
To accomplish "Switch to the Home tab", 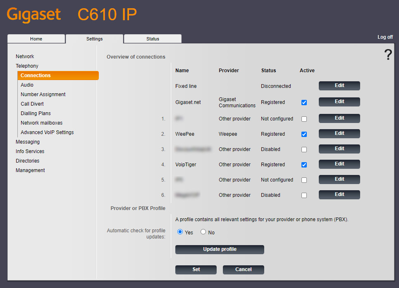I will 36,39.
